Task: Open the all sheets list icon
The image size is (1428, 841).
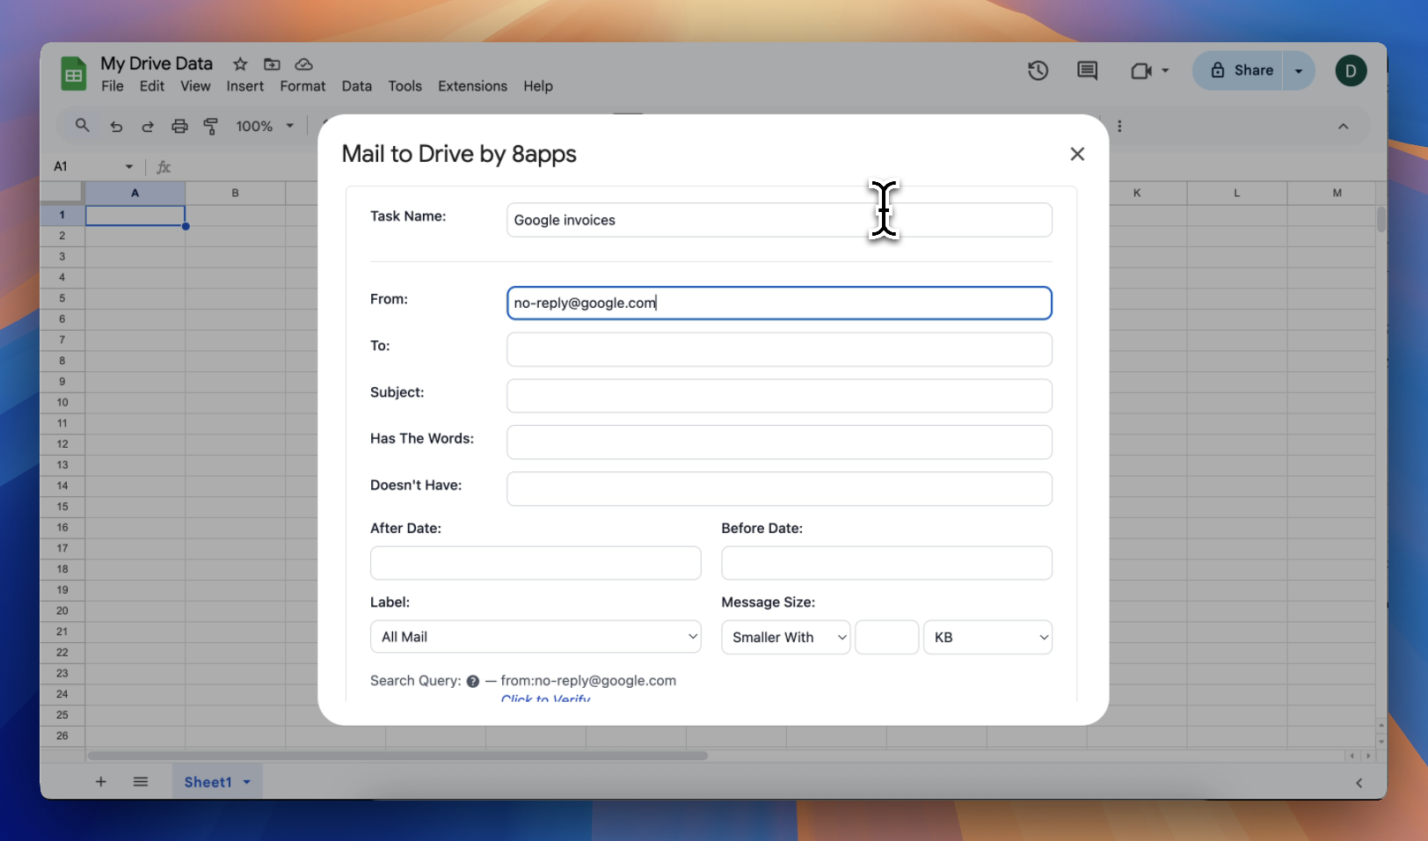Action: coord(141,782)
